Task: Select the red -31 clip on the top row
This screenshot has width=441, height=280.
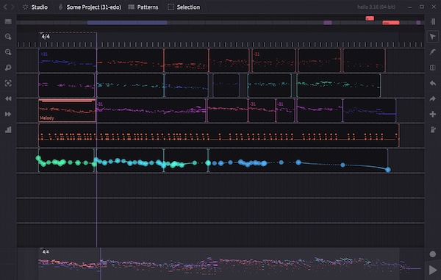Action: click(x=273, y=61)
